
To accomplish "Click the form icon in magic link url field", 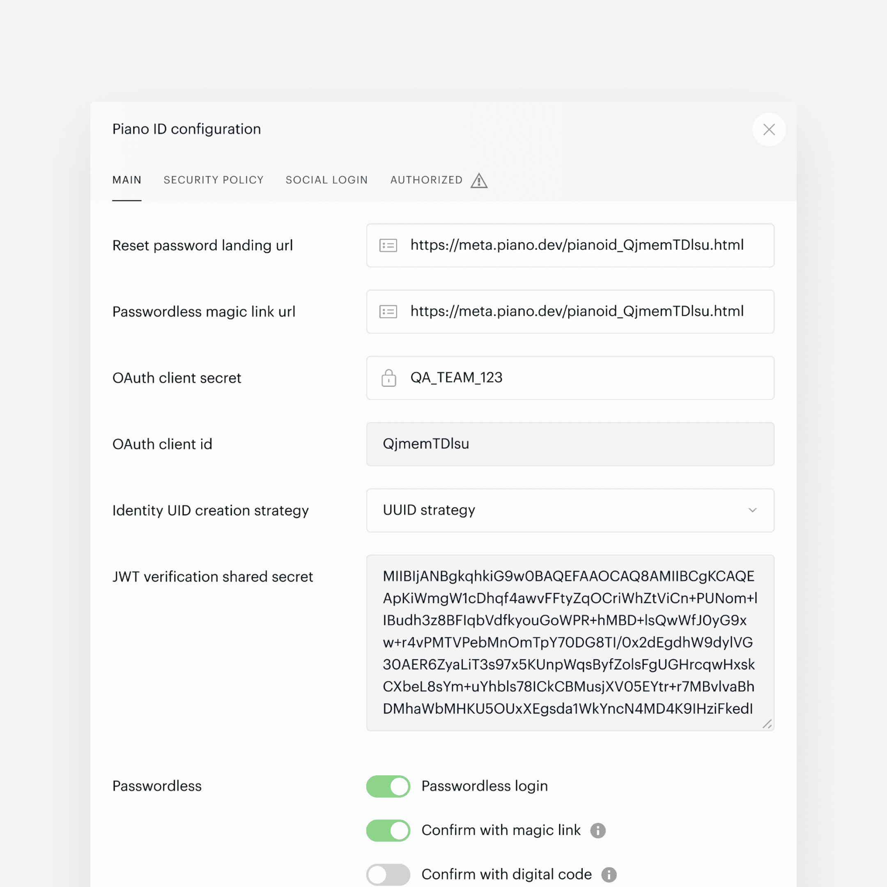I will pyautogui.click(x=388, y=312).
